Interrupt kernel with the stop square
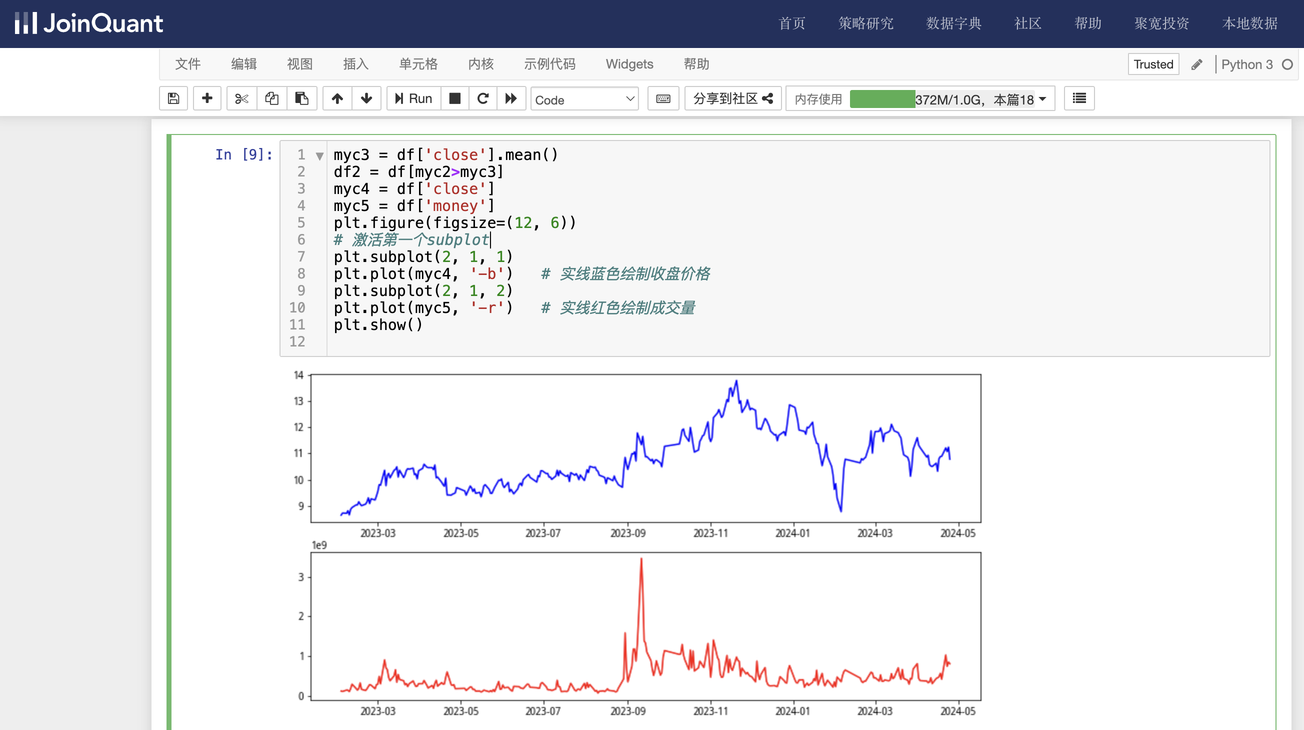Image resolution: width=1304 pixels, height=730 pixels. click(454, 98)
